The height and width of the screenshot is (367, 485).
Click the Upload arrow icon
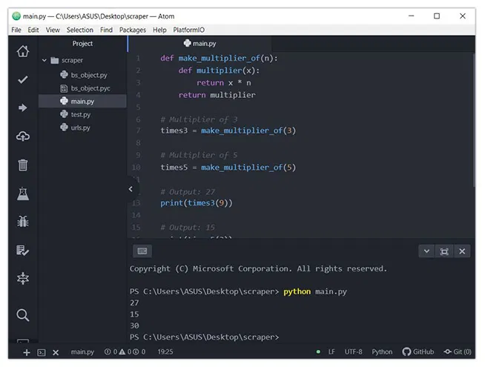(x=23, y=108)
